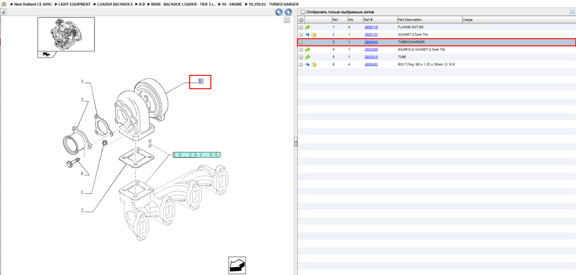Click blue arrow icon on BOLT,Flng row

point(308,64)
